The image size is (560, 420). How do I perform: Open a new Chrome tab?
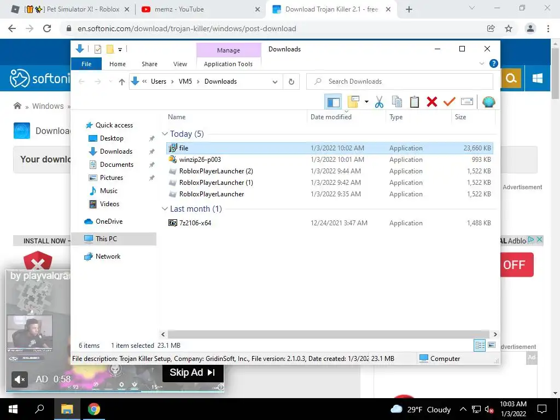(x=409, y=10)
